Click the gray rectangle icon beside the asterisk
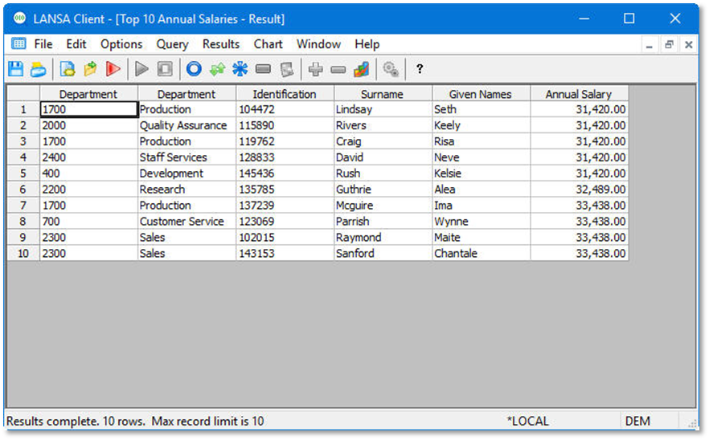Viewport: 709px width, 440px height. pyautogui.click(x=263, y=69)
